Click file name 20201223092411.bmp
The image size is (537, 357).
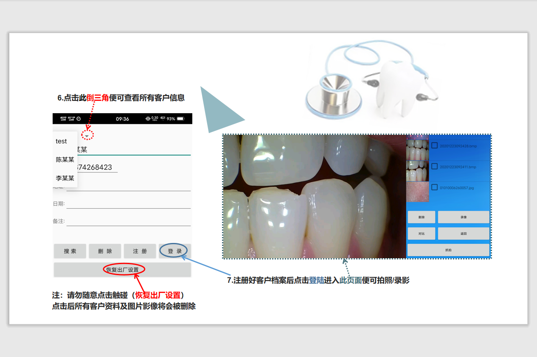click(x=458, y=167)
